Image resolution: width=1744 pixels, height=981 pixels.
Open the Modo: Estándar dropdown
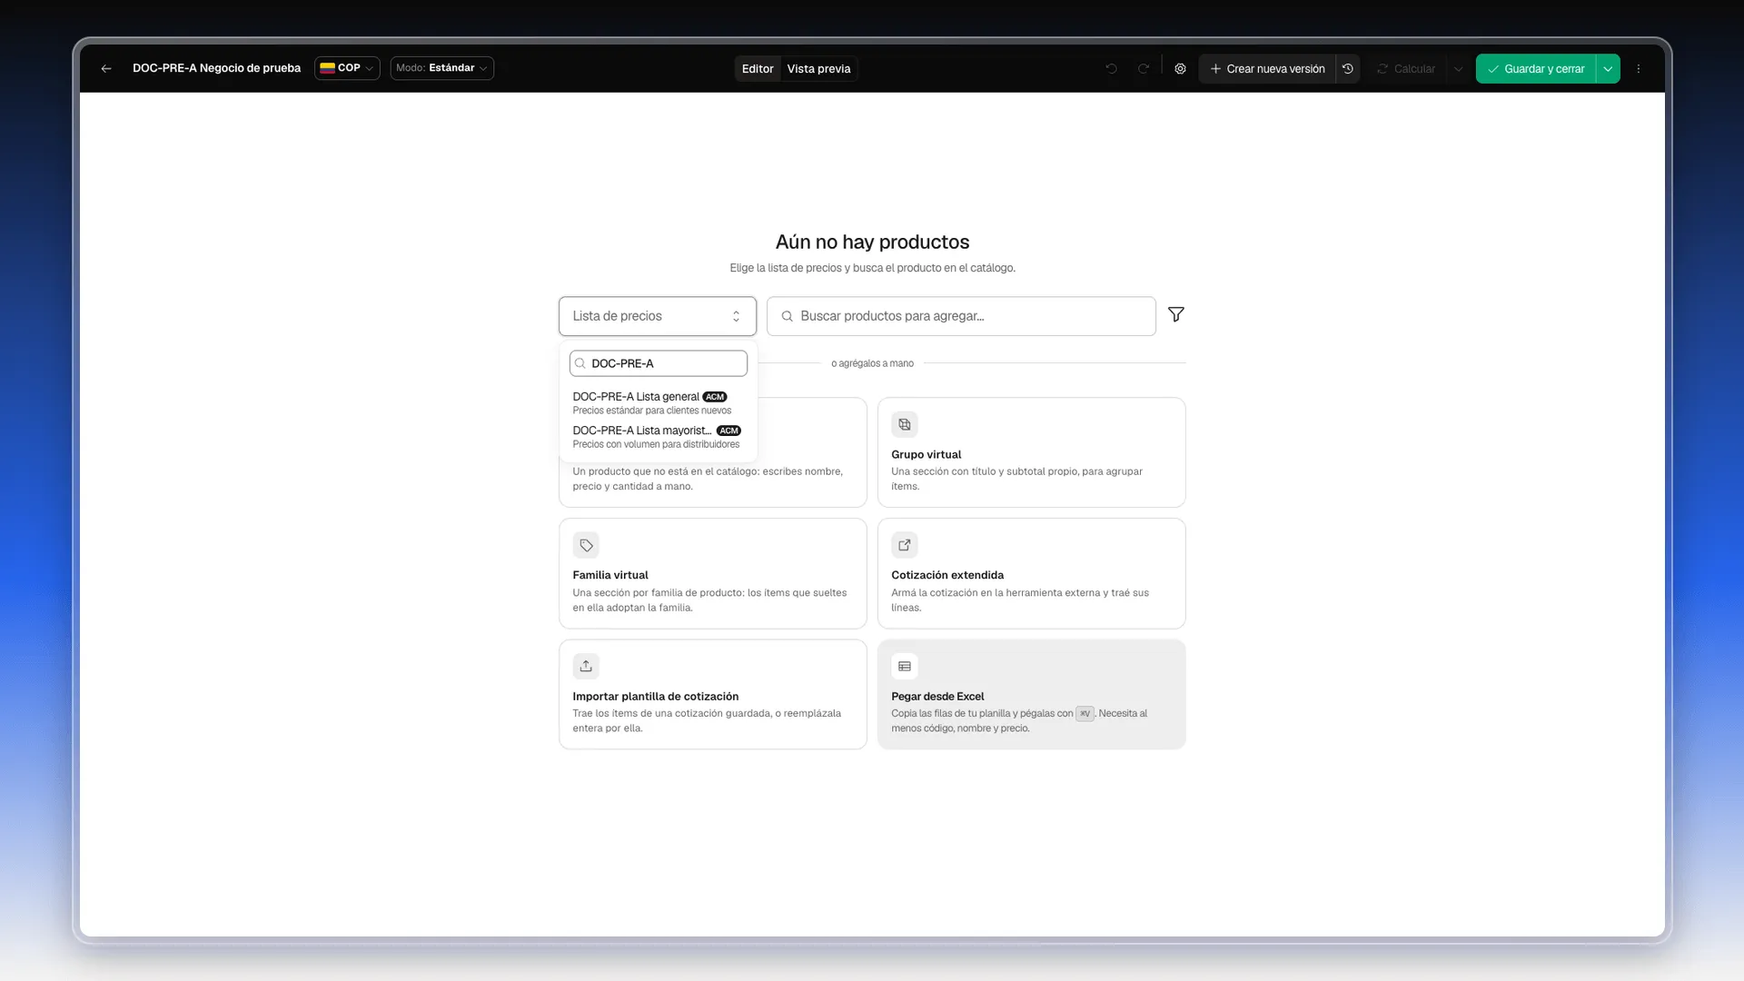442,68
